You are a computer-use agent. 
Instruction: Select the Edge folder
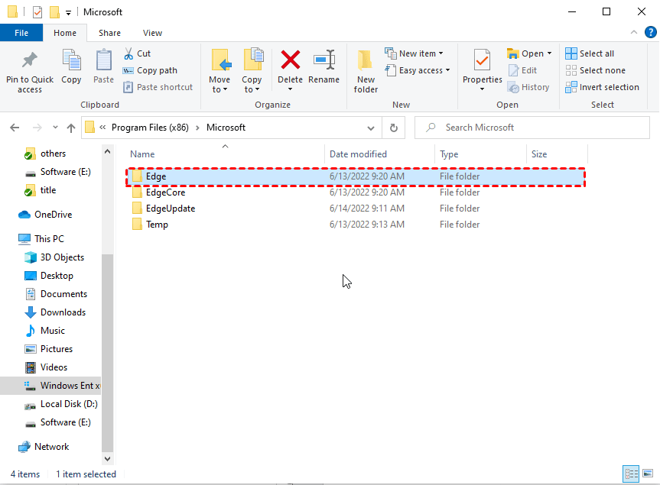click(x=356, y=176)
